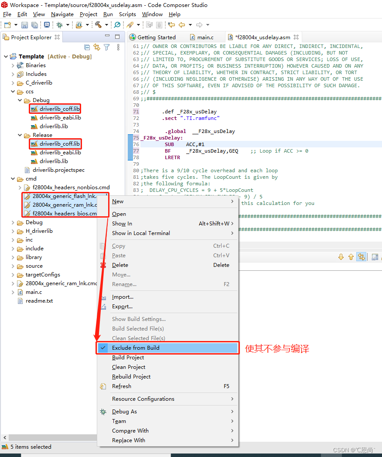This screenshot has width=382, height=457.
Task: Click the Forward navigation arrow icon
Action: [x=199, y=25]
